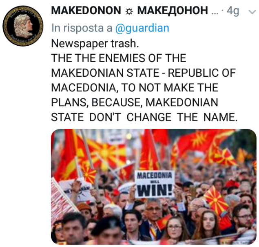259x247 pixels.
Task: Click the 'MACEDONIA WILL WIN!' sign in photo
Action: 154,184
